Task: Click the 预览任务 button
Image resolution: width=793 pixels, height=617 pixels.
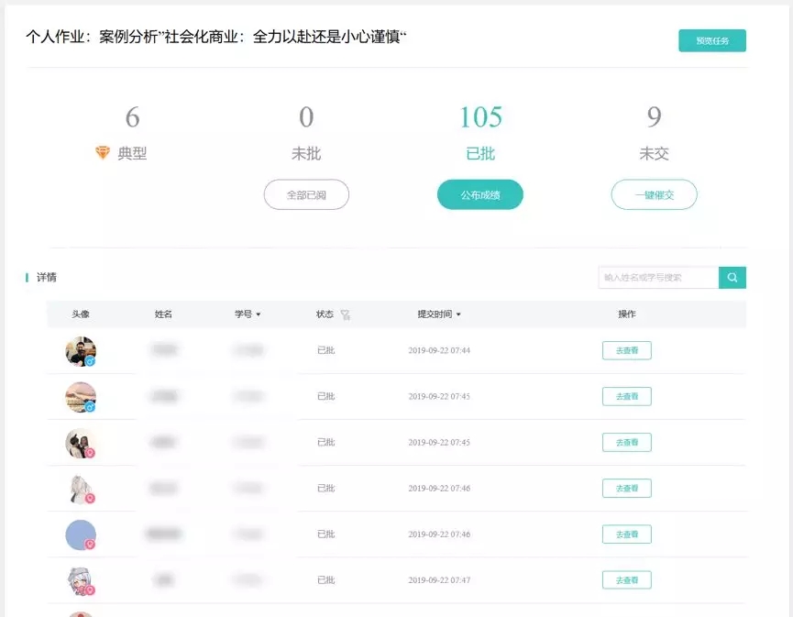Action: tap(711, 40)
